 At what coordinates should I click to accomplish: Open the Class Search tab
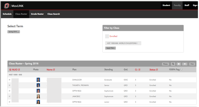(x=54, y=14)
